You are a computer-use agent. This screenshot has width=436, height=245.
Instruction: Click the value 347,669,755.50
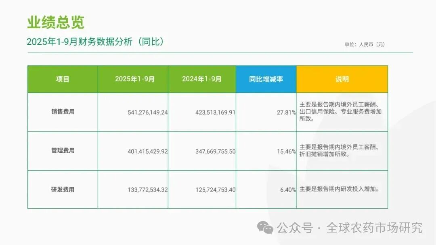pos(216,152)
